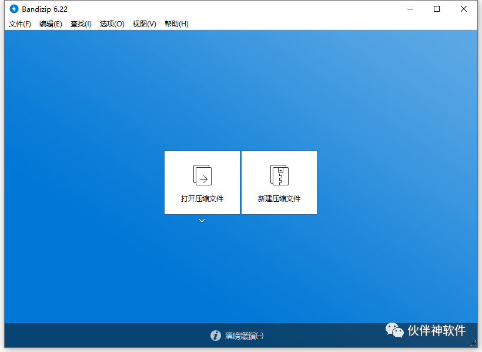
Task: Click the empty blue workspace area
Action: pos(88,94)
